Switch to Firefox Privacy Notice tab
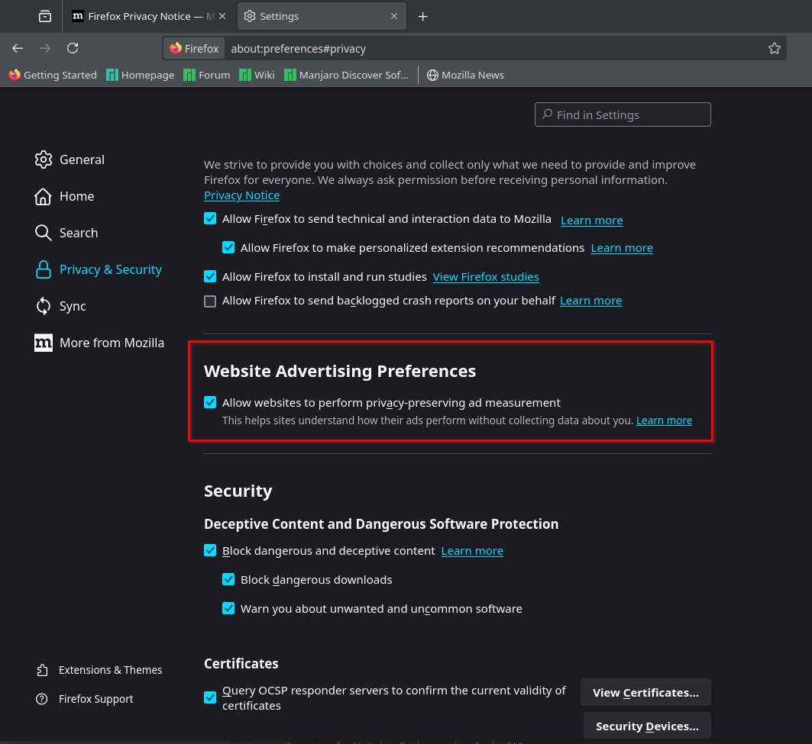 149,16
